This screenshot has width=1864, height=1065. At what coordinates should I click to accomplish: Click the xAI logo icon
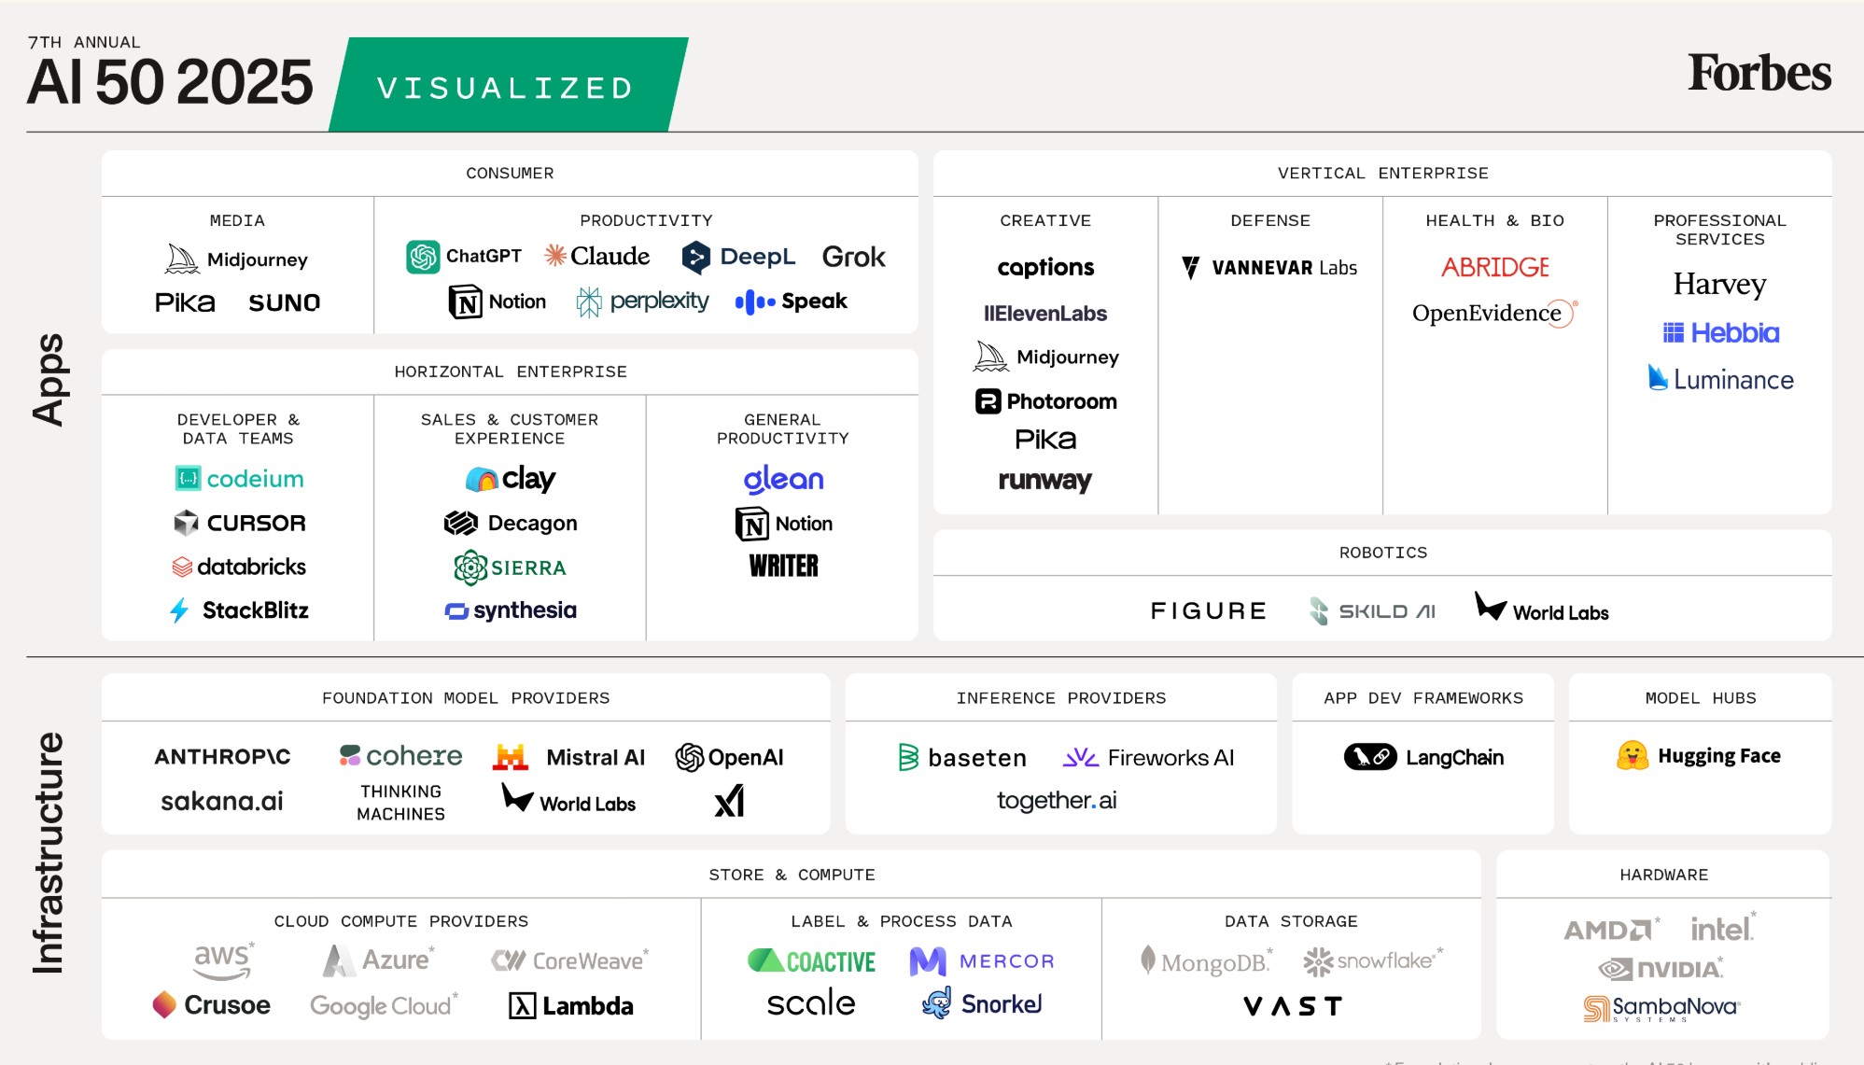(729, 801)
